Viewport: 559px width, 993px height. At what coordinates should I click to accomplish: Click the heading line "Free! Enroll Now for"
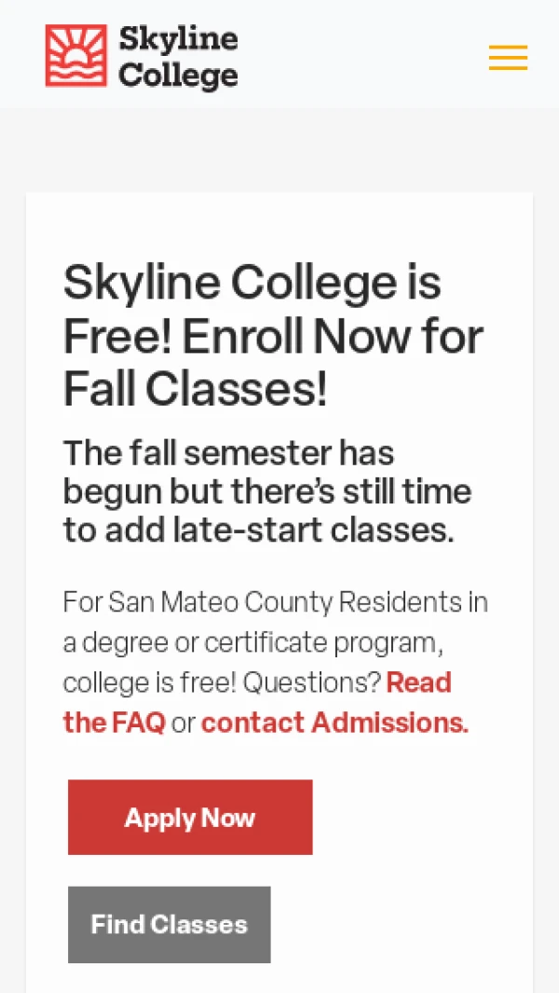(x=273, y=336)
